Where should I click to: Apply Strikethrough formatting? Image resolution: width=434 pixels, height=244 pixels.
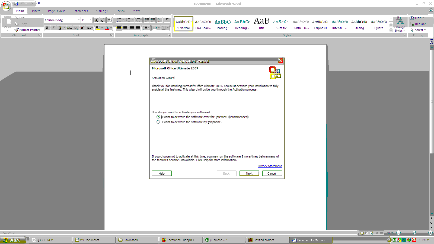[69, 28]
